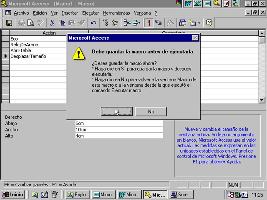Image resolution: width=267 pixels, height=200 pixels.
Task: Open the Archivo menu
Action: point(21,13)
